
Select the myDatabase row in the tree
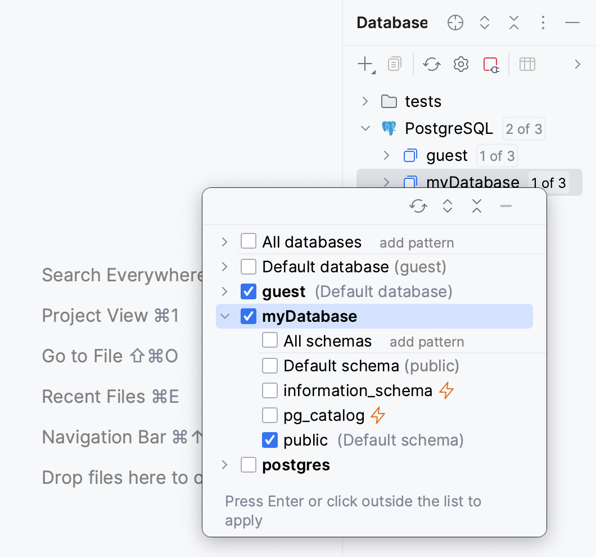[x=308, y=316]
